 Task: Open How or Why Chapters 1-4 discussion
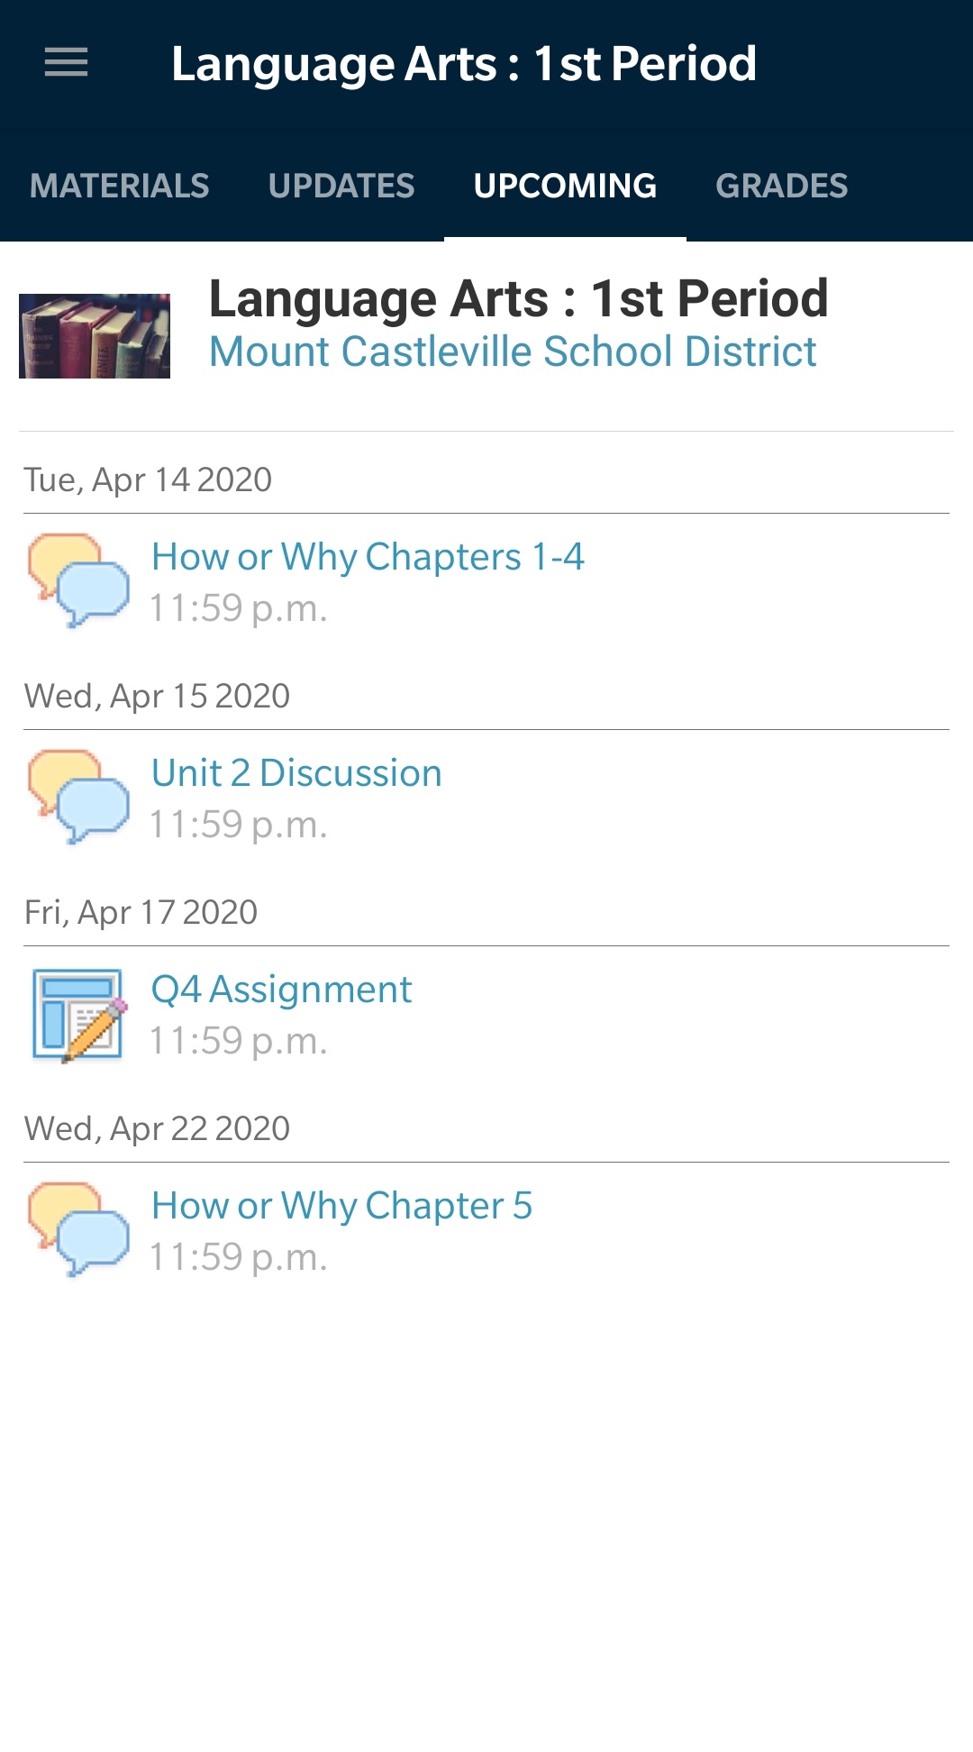[x=368, y=557]
